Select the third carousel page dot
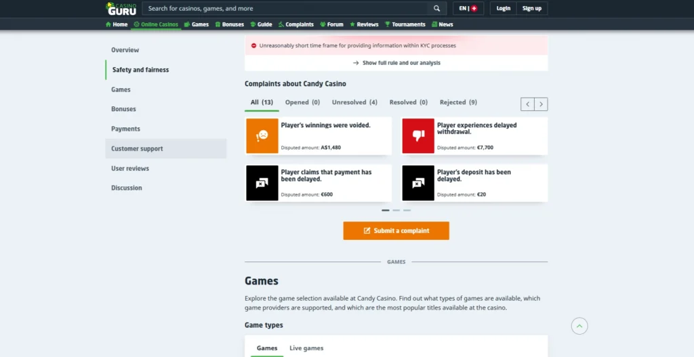 coord(407,211)
